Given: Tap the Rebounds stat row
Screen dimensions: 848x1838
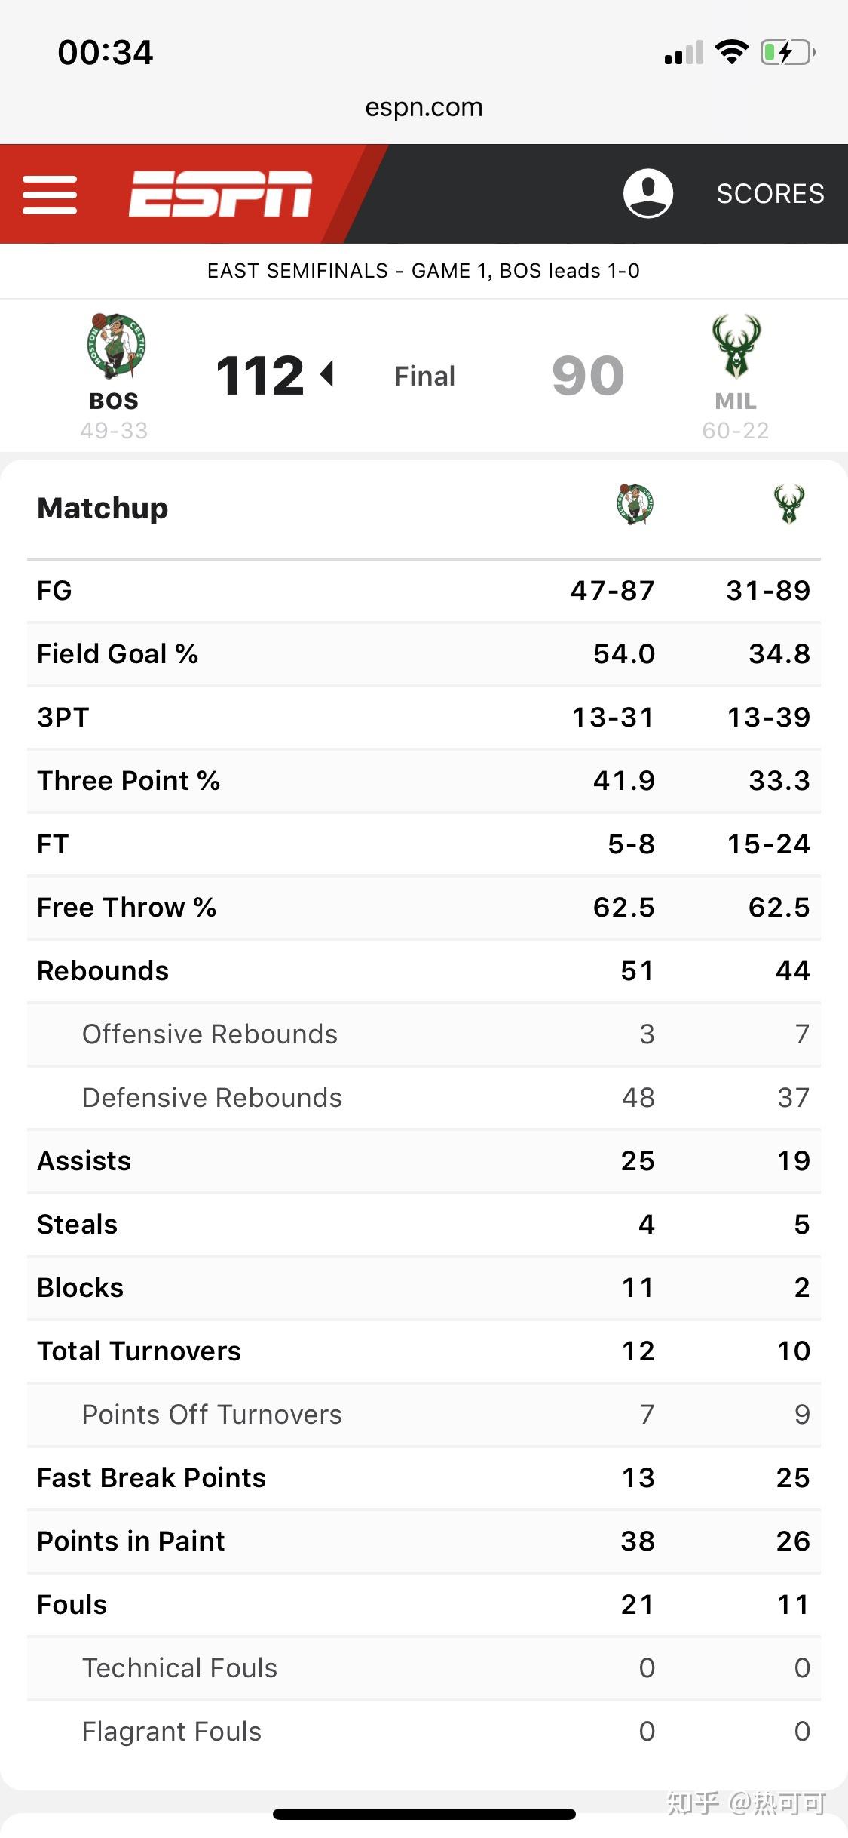Looking at the screenshot, I should (x=424, y=971).
